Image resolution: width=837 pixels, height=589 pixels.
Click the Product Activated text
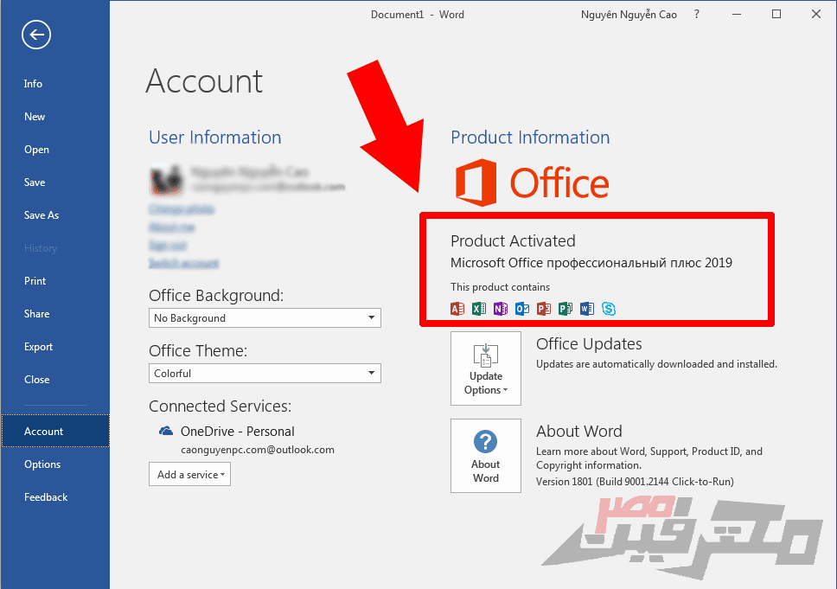click(x=513, y=240)
